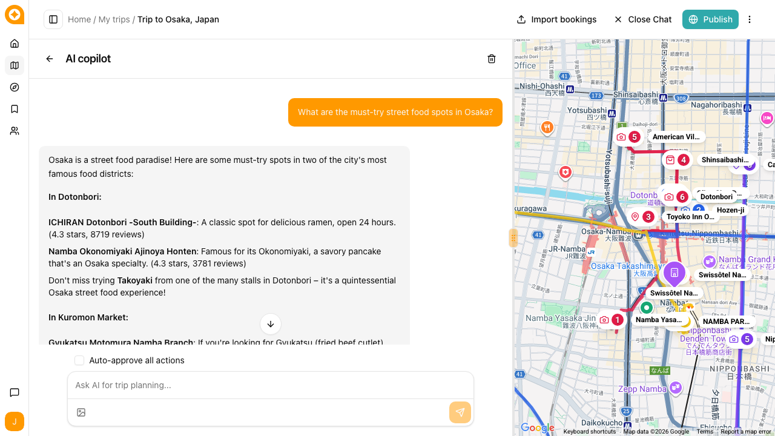Screen dimensions: 775x436
Task: Select red pin marker number 3 on map
Action: (x=642, y=217)
